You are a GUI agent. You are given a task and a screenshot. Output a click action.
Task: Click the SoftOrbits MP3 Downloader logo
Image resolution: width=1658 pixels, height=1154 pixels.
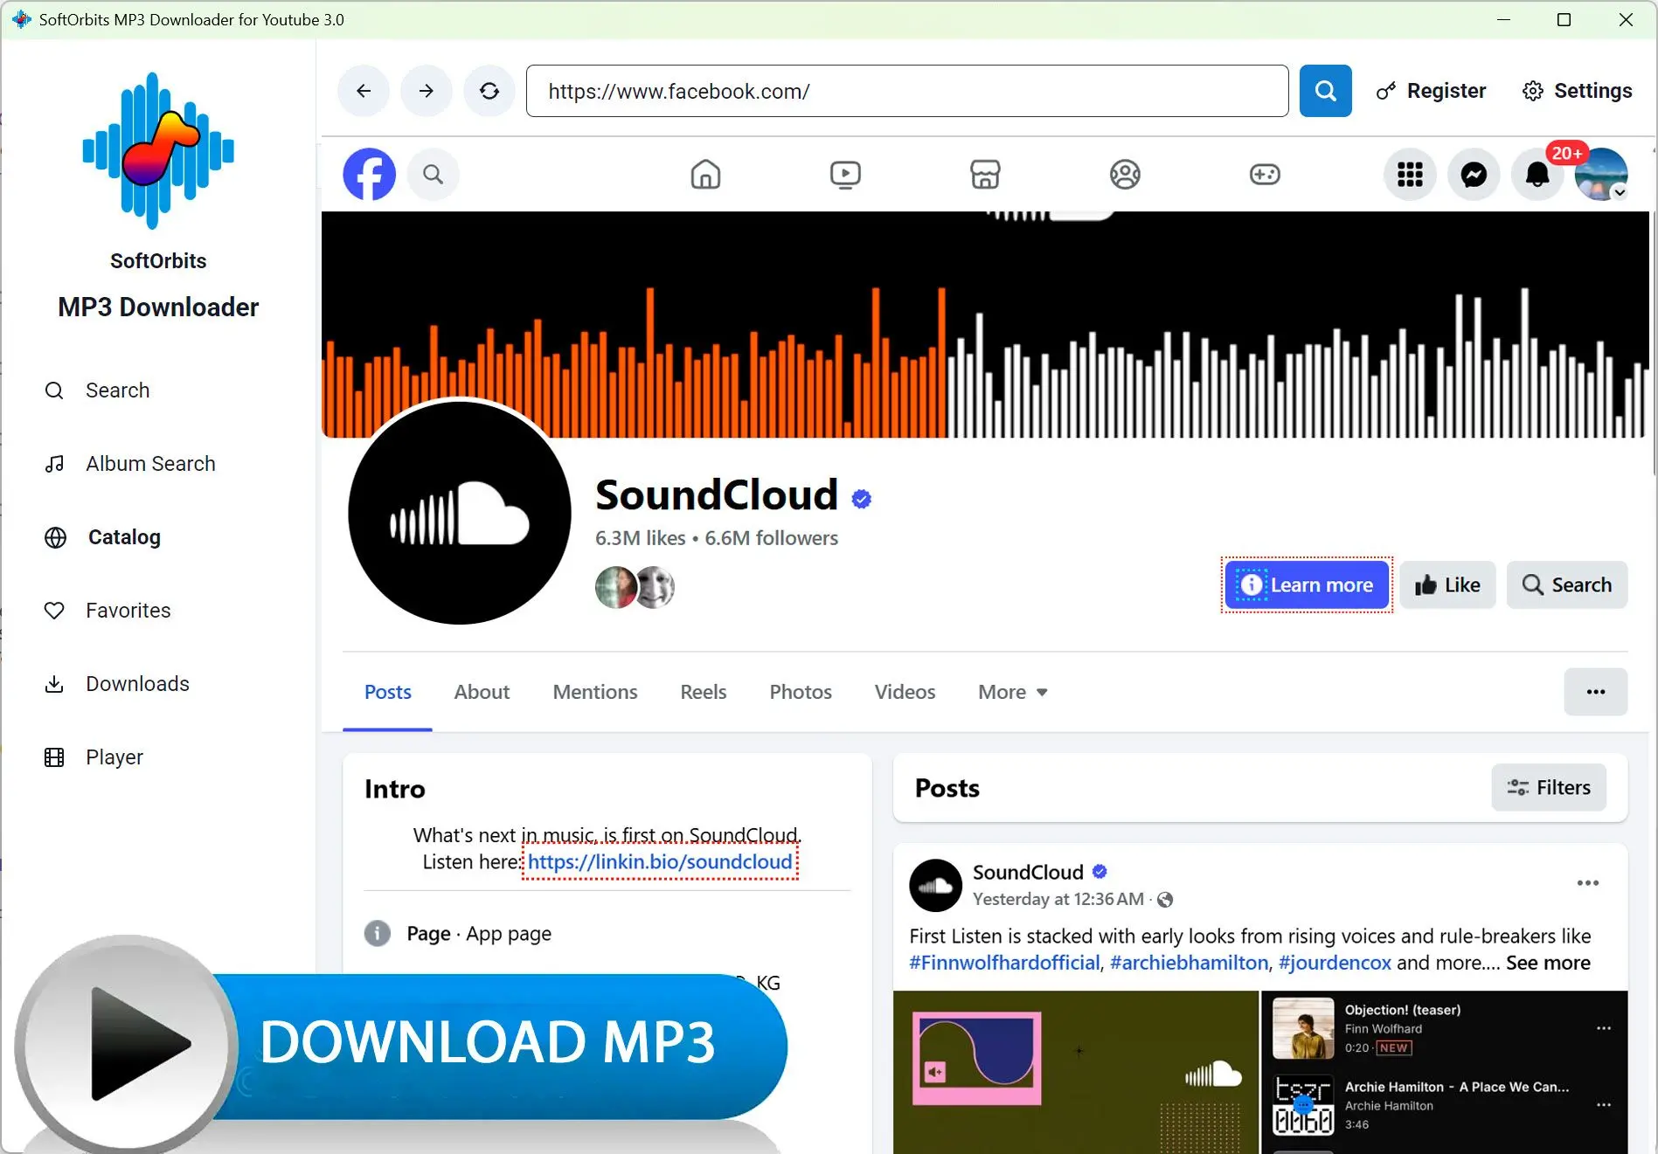(158, 150)
